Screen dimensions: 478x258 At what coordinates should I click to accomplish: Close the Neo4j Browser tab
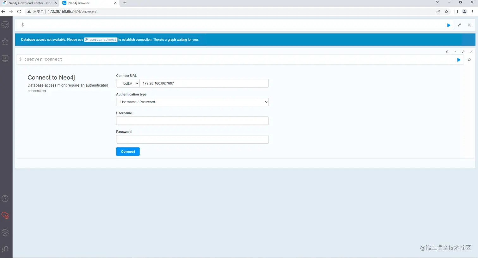(115, 3)
